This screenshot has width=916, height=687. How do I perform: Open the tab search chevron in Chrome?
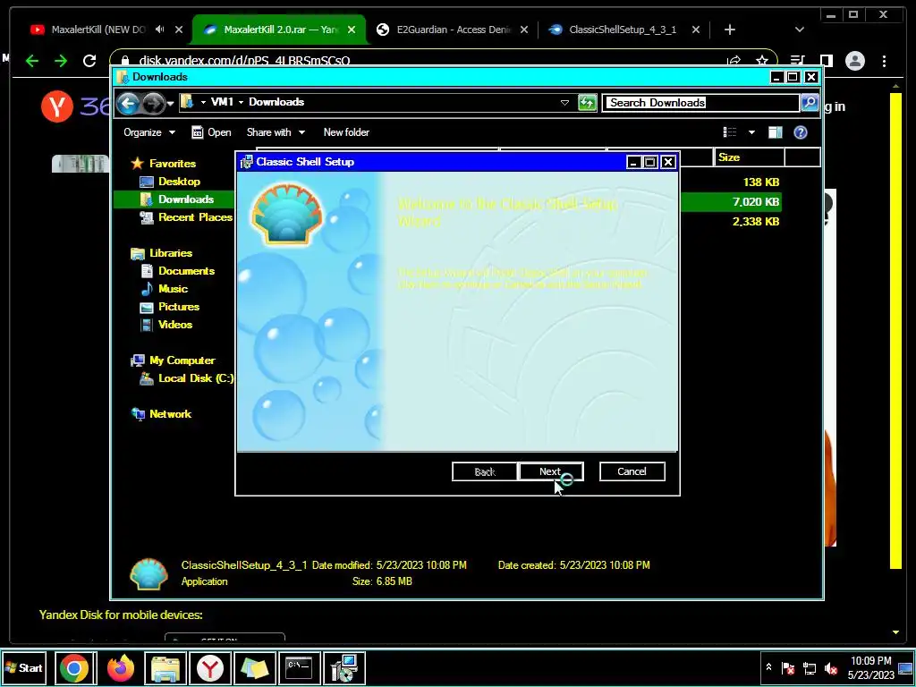coord(799,30)
